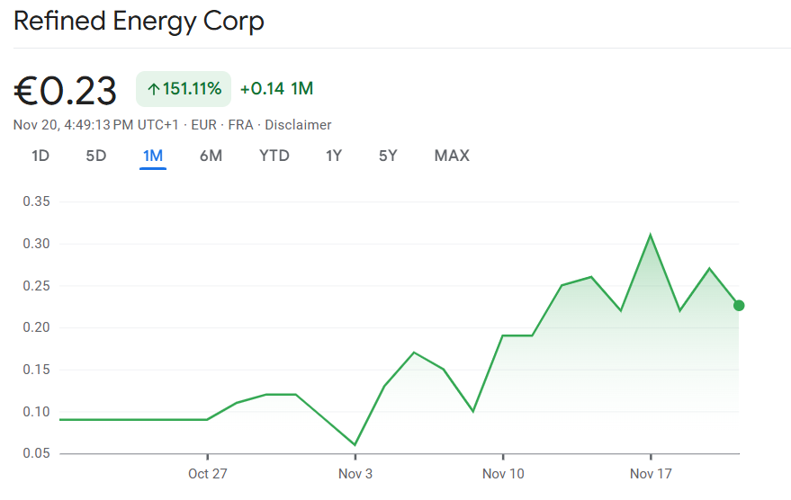Open the Disclaimer link

point(298,125)
